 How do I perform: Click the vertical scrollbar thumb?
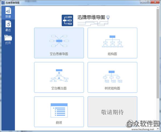[158, 54]
